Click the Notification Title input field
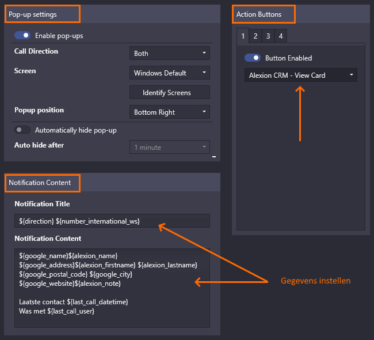Image resolution: width=374 pixels, height=340 pixels. [112, 221]
